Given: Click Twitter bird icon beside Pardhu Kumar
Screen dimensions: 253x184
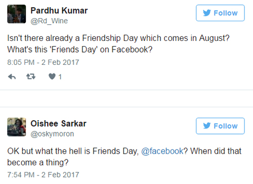Looking at the screenshot, I should (207, 13).
